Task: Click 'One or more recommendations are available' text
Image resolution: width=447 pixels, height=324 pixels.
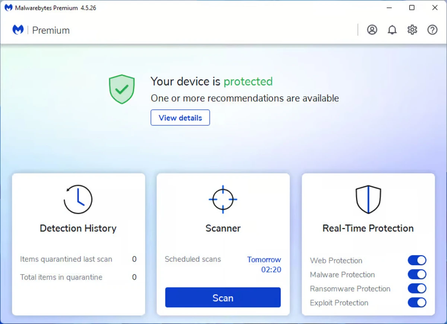Action: [245, 98]
